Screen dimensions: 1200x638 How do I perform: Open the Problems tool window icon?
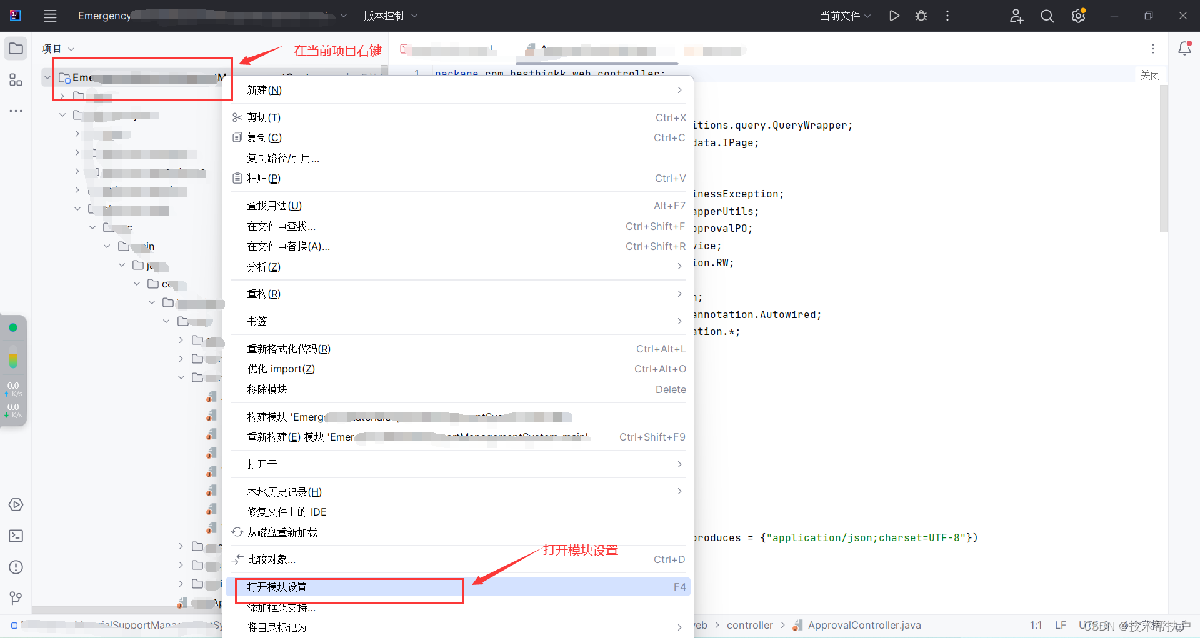[x=16, y=567]
